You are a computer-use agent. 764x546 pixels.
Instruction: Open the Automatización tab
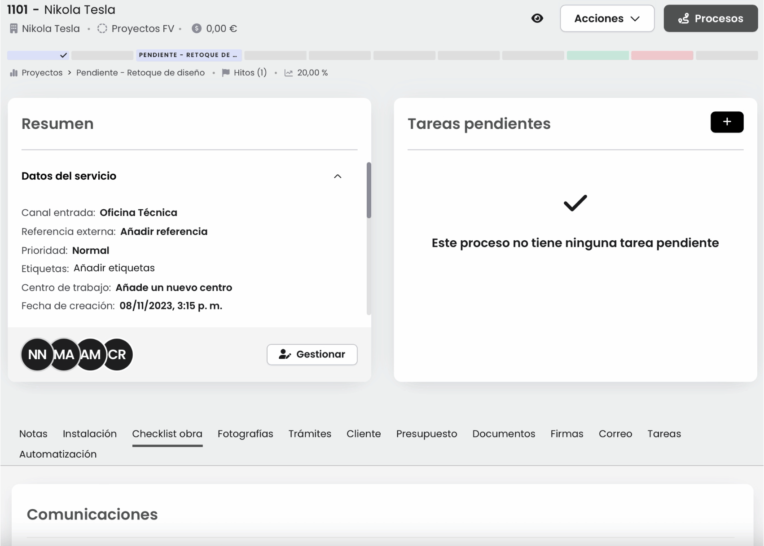tap(58, 454)
